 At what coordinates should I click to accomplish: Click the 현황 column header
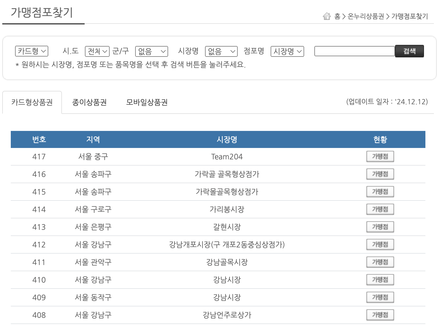380,139
